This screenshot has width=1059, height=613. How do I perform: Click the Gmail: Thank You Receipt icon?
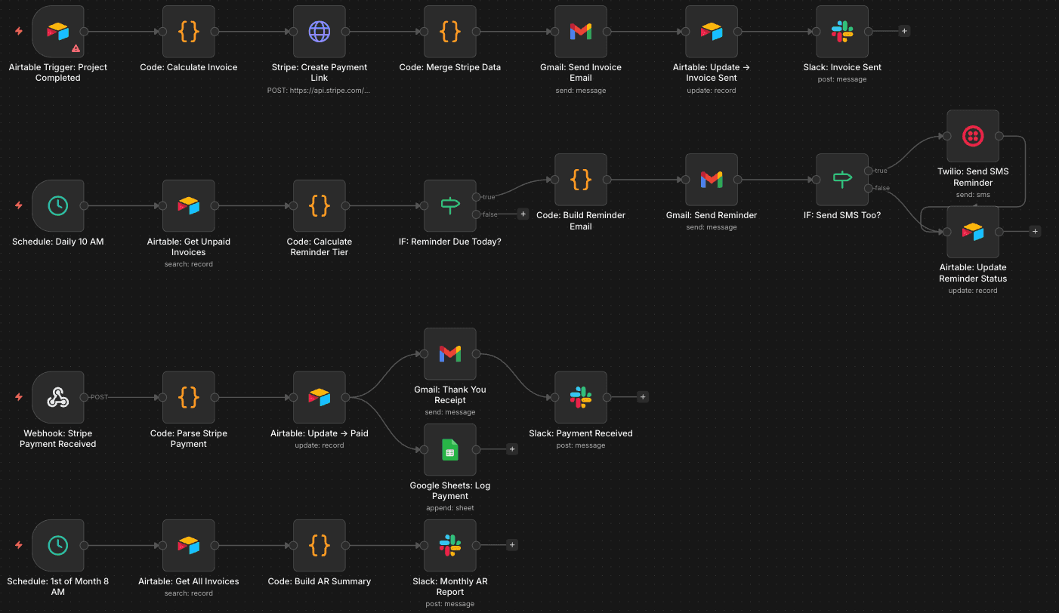click(449, 353)
